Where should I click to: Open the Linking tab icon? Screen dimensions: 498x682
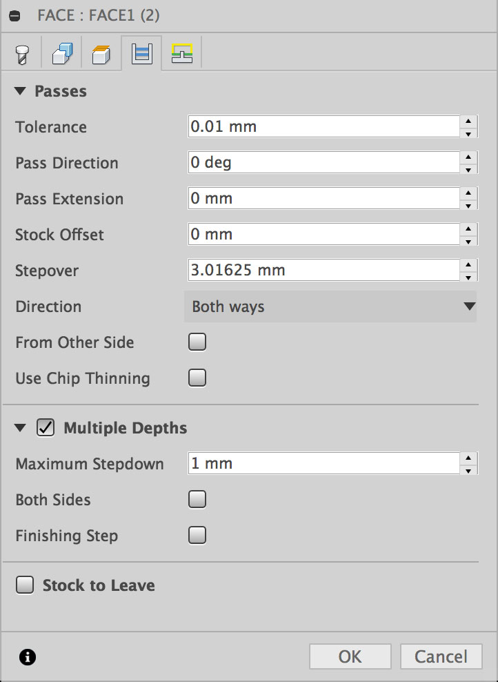pos(182,55)
